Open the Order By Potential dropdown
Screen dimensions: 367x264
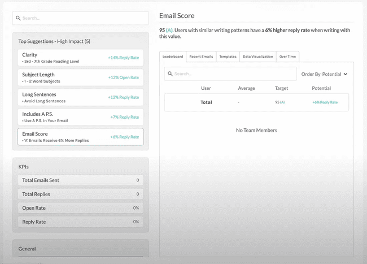(324, 74)
